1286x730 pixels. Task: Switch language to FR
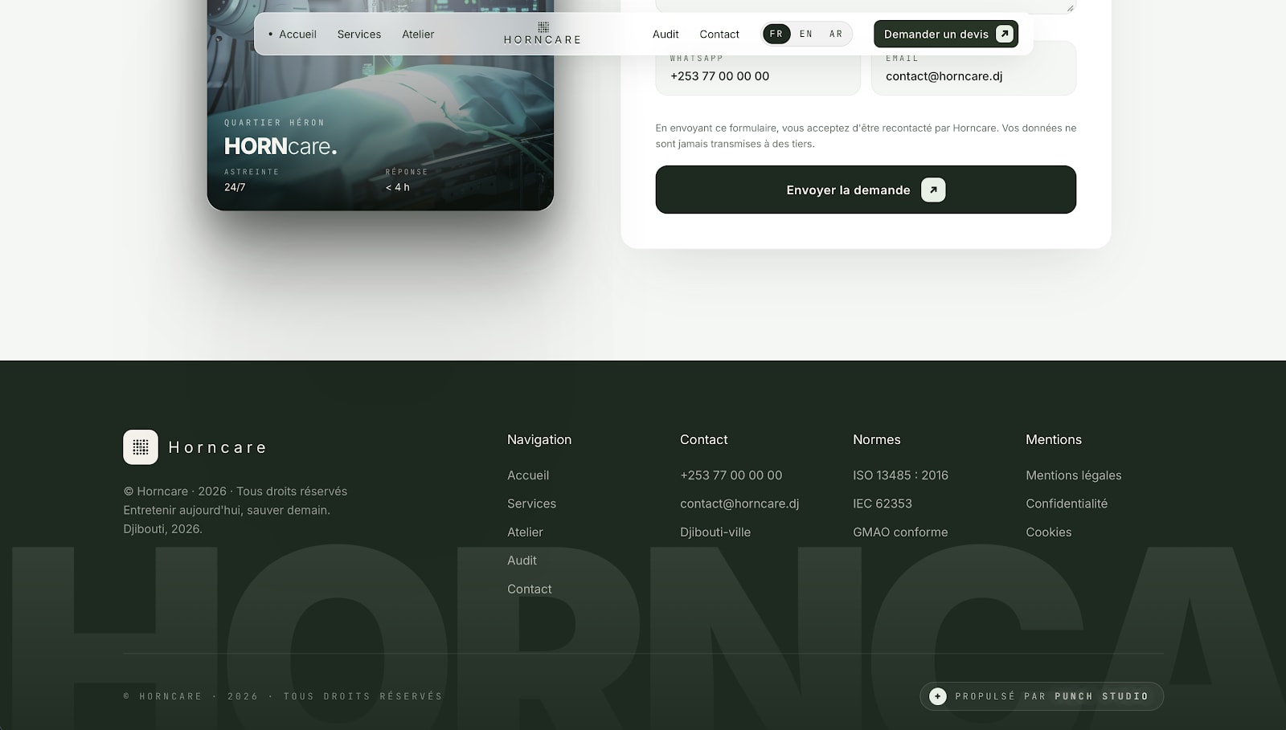(x=776, y=34)
